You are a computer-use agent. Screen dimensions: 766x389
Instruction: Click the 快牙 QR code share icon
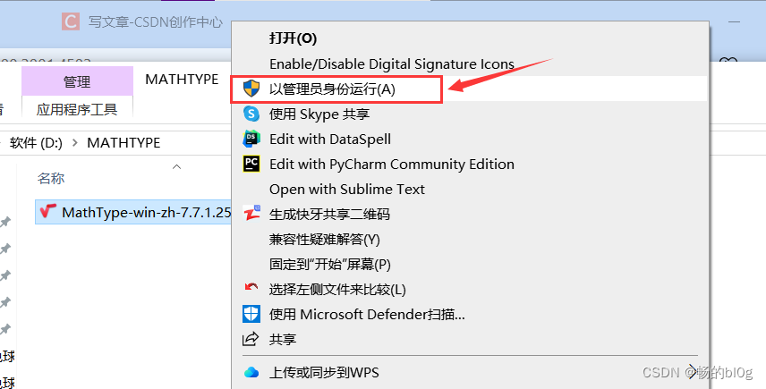tap(252, 214)
